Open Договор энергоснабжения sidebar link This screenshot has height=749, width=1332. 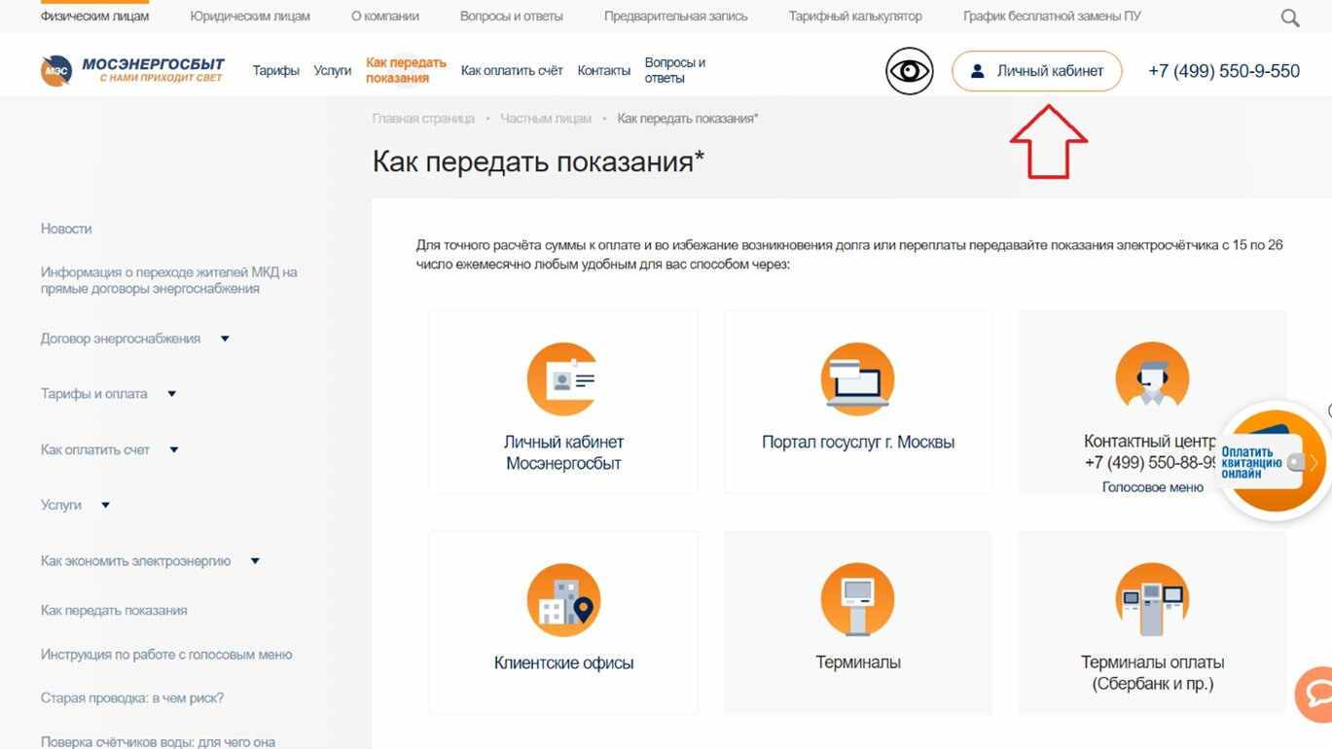[x=121, y=339]
